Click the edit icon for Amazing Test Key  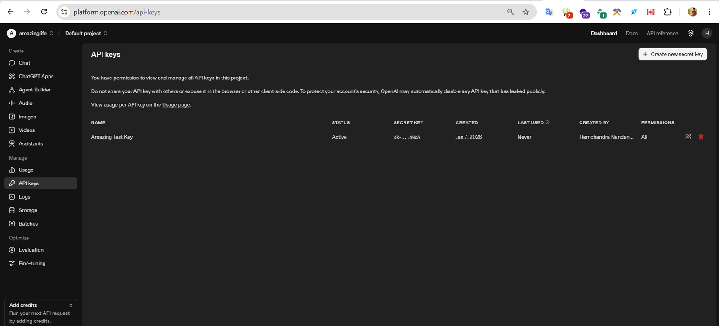(x=688, y=137)
